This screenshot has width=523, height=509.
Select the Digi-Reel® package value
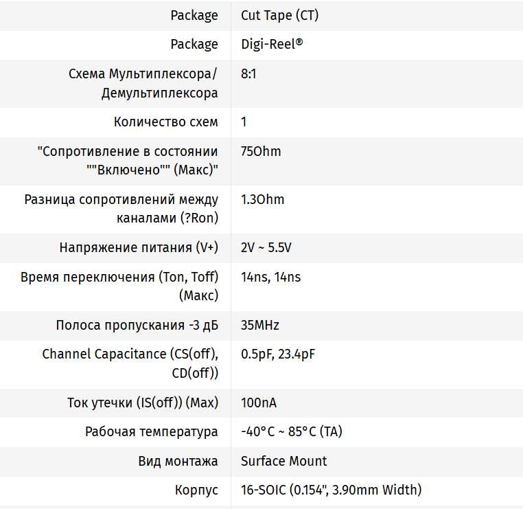click(272, 44)
